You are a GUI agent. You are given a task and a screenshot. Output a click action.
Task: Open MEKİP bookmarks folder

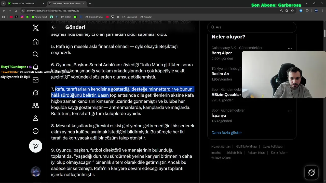66,17
